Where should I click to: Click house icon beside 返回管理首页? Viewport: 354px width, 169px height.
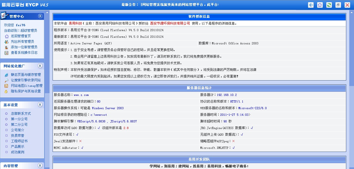(6, 36)
